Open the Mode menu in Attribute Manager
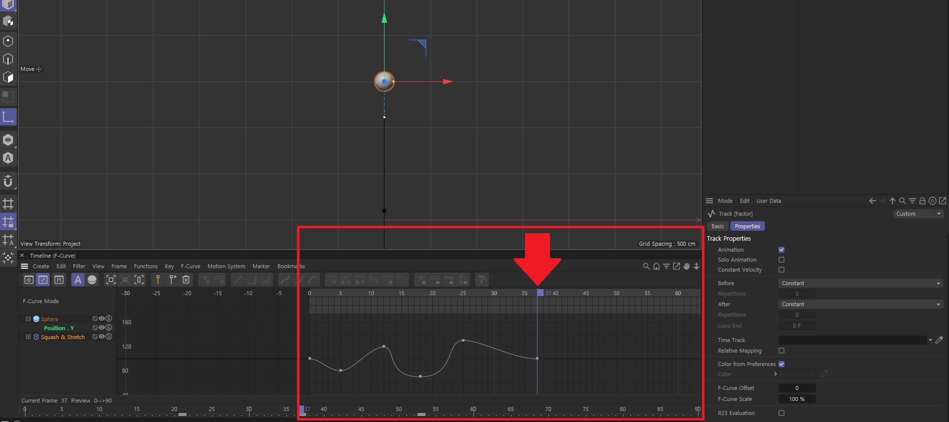The image size is (949, 422). pyautogui.click(x=725, y=201)
